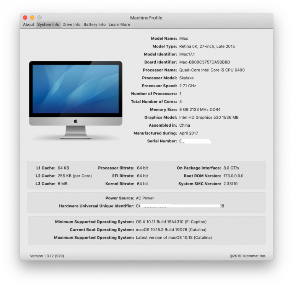Select the Hardware Universal Unique Identifier value
The width and height of the screenshot is (293, 287).
tap(180, 206)
